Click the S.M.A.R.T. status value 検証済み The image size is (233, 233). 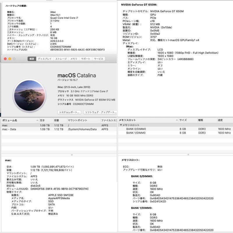click(x=53, y=214)
